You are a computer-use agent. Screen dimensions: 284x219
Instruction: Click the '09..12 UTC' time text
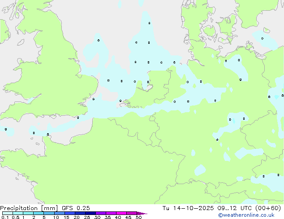pyautogui.click(x=234, y=208)
